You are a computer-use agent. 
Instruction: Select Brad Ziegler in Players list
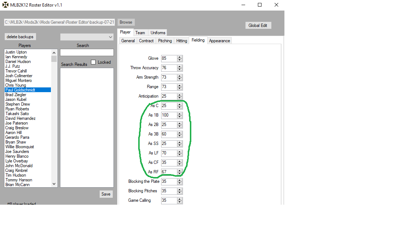tap(28, 95)
